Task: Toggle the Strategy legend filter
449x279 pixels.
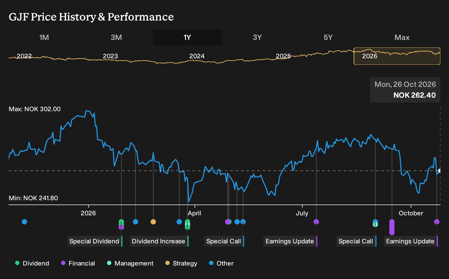Action: pos(181,263)
